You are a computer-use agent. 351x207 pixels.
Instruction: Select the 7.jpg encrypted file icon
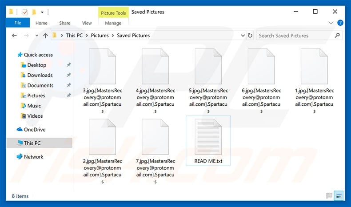155,137
